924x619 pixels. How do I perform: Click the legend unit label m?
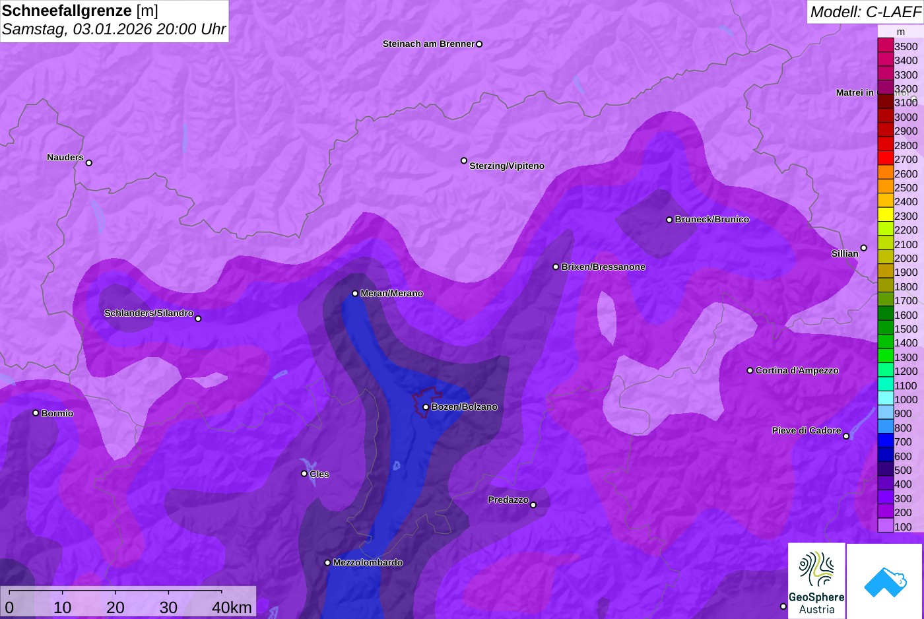click(x=901, y=32)
